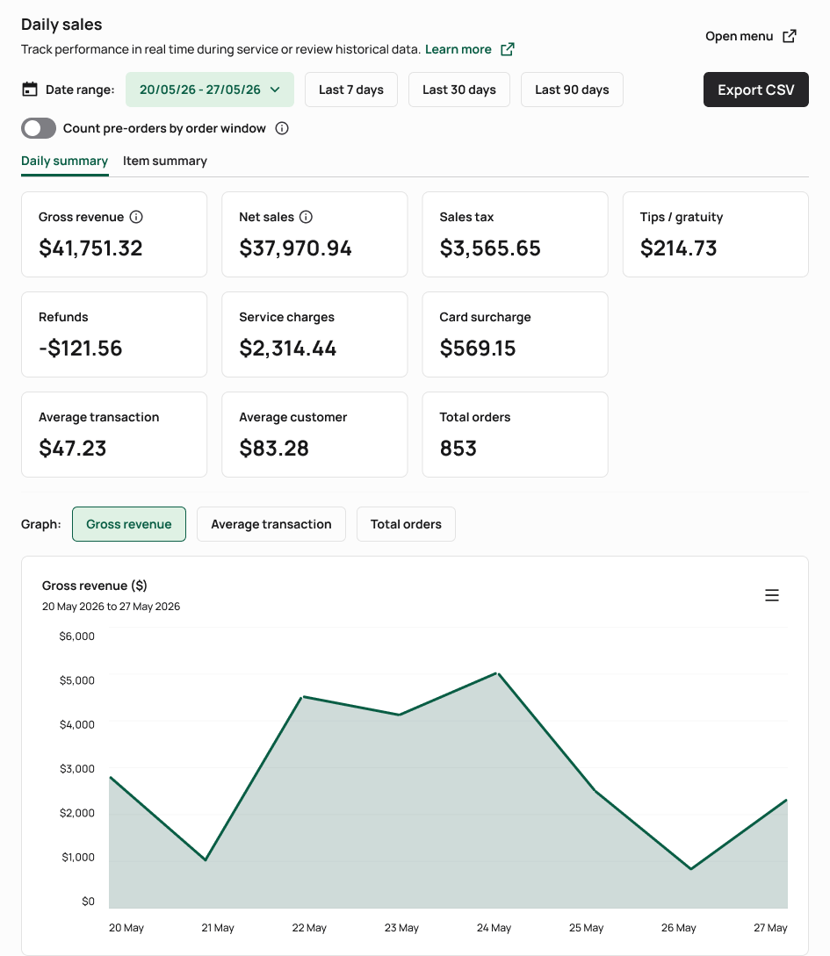Switch to the Item summary tab
The image size is (830, 956).
[164, 161]
